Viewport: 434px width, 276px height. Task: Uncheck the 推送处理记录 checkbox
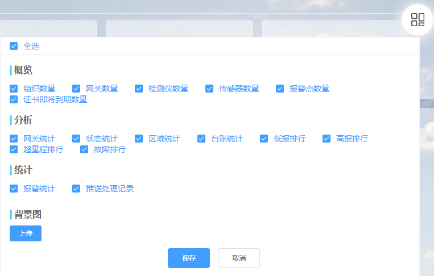pyautogui.click(x=76, y=189)
